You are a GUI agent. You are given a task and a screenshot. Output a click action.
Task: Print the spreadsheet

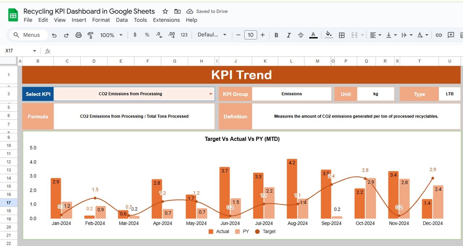tap(78, 35)
